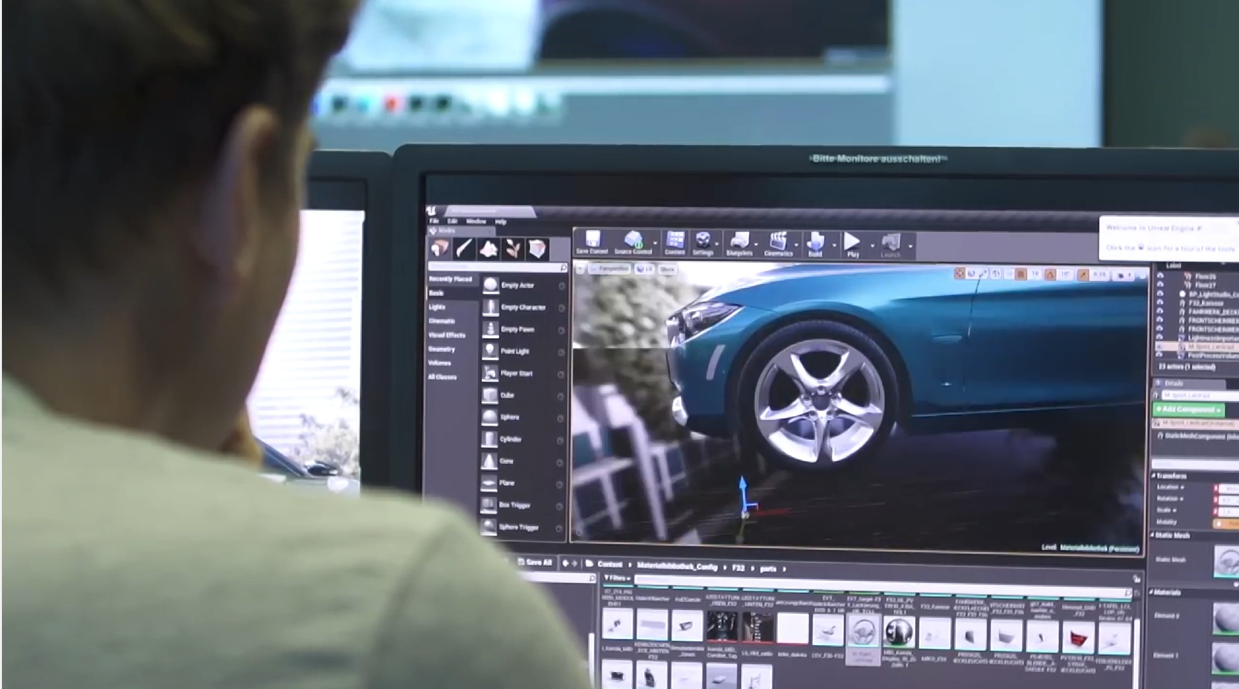Click the green Add Component button
Viewport: 1239px width, 689px height.
click(x=1189, y=410)
